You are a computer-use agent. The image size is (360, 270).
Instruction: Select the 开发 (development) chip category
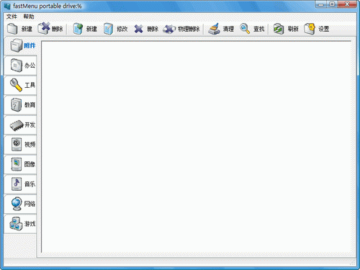pyautogui.click(x=21, y=125)
